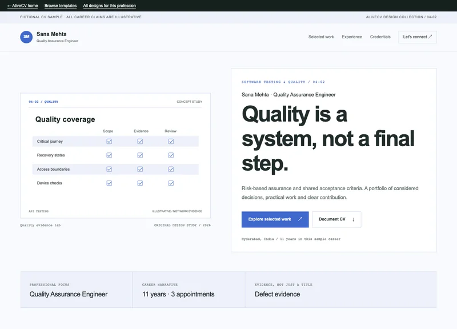Toggle Device checks Scope checkbox

(x=109, y=183)
